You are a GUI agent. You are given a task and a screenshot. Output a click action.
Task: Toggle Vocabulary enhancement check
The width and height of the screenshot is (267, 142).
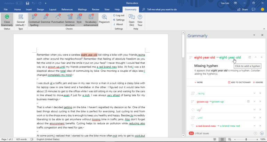[91, 20]
